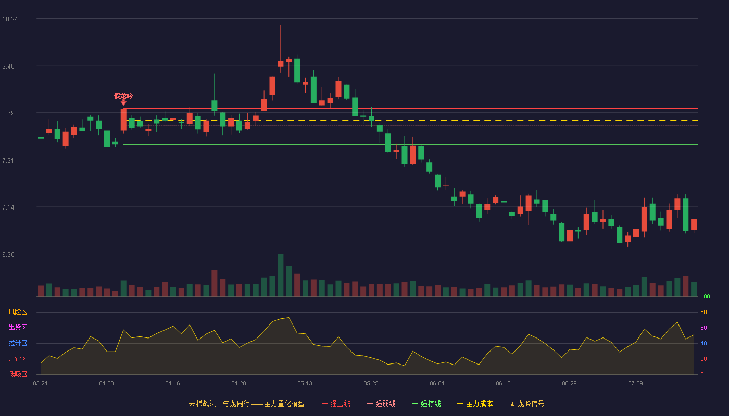Click the 04-28 date label
The height and width of the screenshot is (416, 729).
238,383
